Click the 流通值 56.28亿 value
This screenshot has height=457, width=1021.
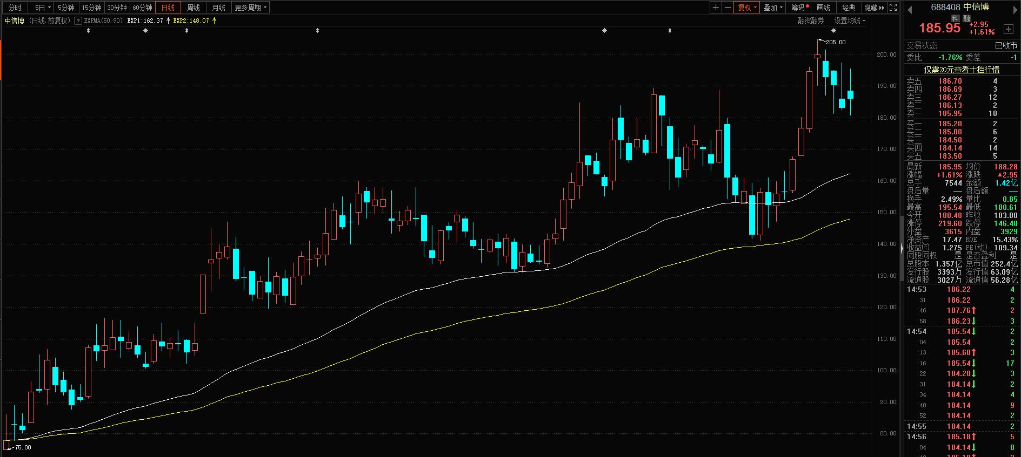[x=1005, y=280]
